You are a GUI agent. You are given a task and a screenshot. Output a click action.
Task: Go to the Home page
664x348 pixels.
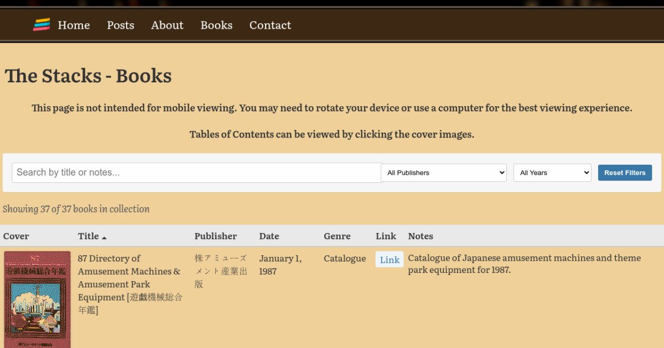74,25
